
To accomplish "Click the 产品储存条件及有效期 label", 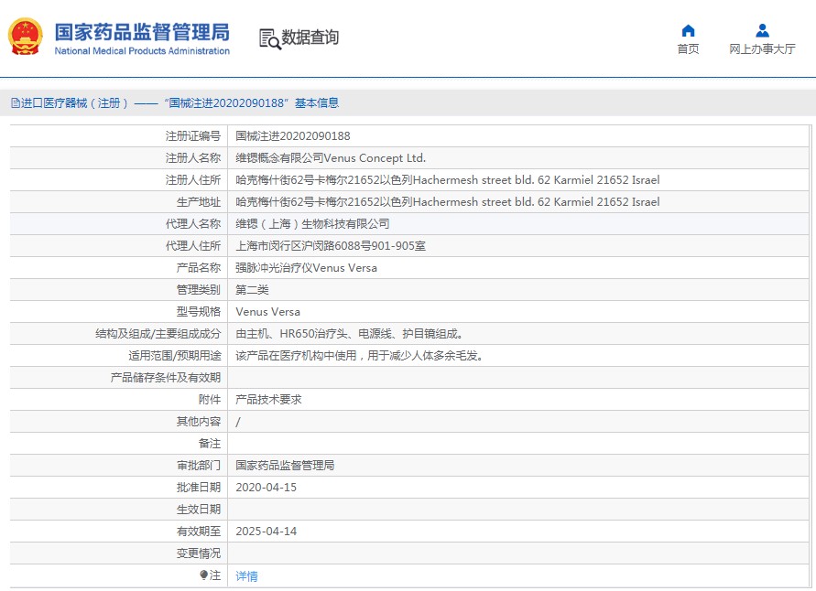I will point(166,377).
